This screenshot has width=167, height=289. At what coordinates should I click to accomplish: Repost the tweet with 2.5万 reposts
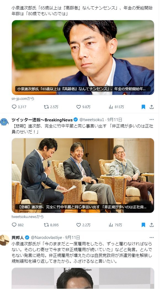[51, 107]
